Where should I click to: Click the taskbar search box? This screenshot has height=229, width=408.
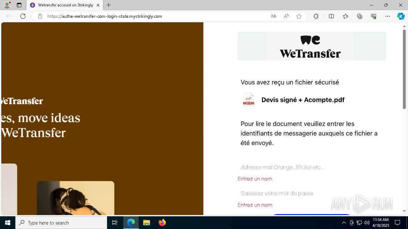[61, 223]
